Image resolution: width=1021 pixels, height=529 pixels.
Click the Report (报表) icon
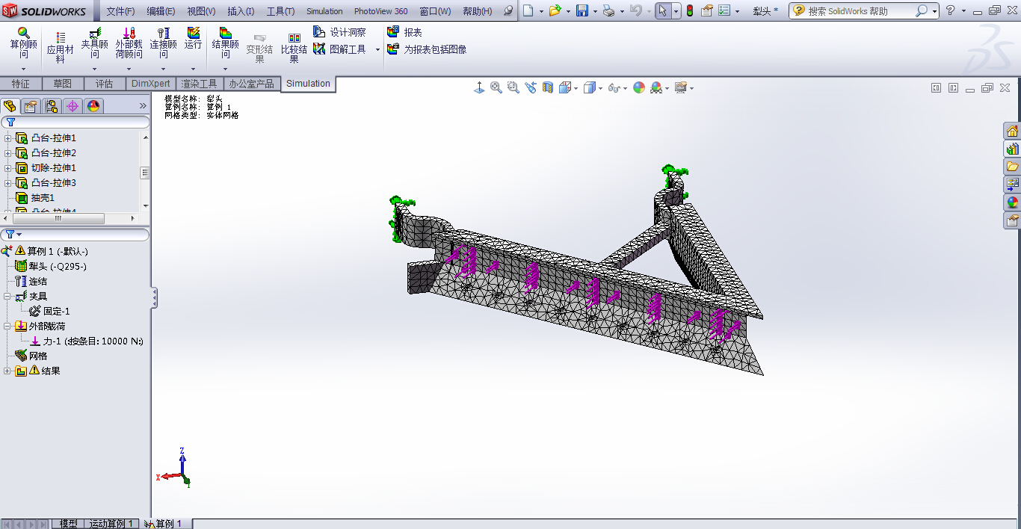point(394,32)
